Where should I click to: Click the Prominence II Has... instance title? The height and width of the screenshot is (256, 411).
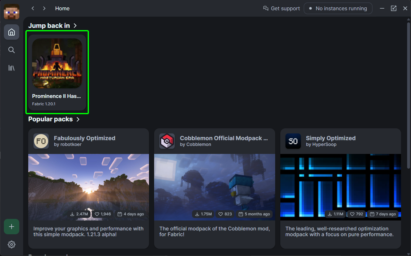pyautogui.click(x=57, y=96)
